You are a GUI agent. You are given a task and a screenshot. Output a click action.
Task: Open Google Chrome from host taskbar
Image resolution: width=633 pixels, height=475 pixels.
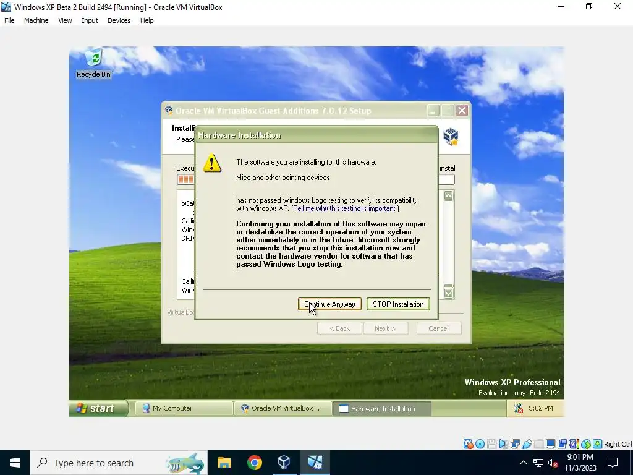[x=254, y=463]
